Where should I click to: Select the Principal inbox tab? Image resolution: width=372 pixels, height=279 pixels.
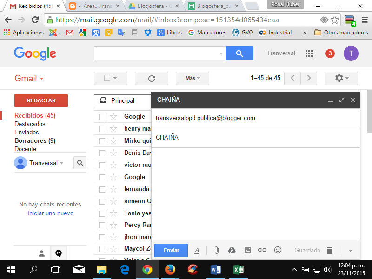pos(122,100)
